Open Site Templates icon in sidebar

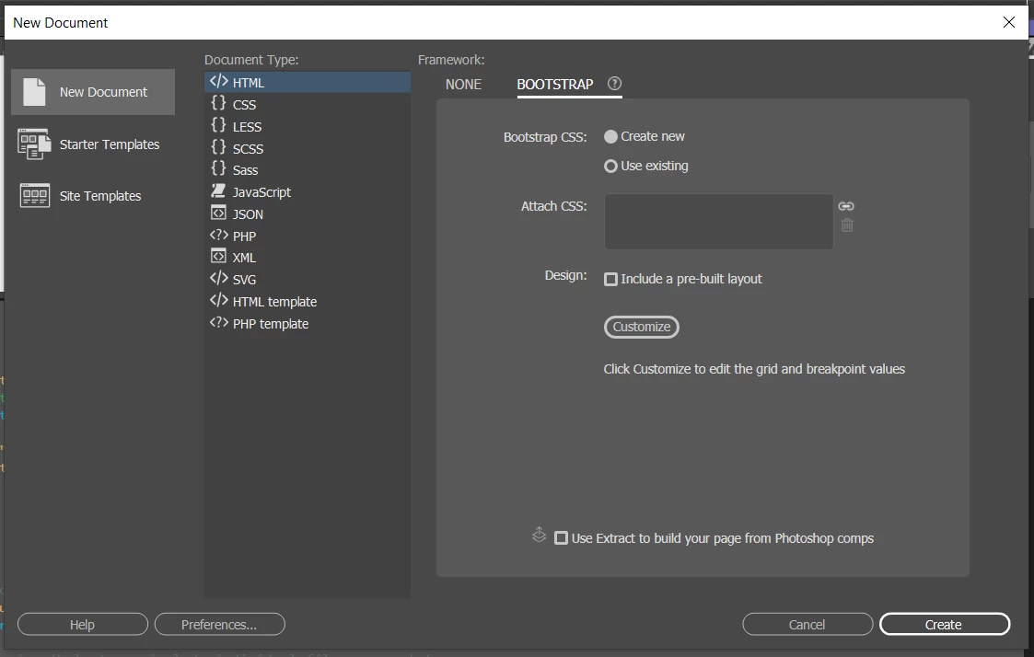coord(34,196)
